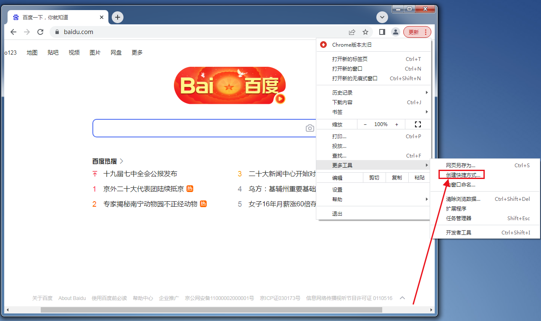The image size is (541, 321).
Task: Expand the 书签 submenu
Action: coord(373,112)
